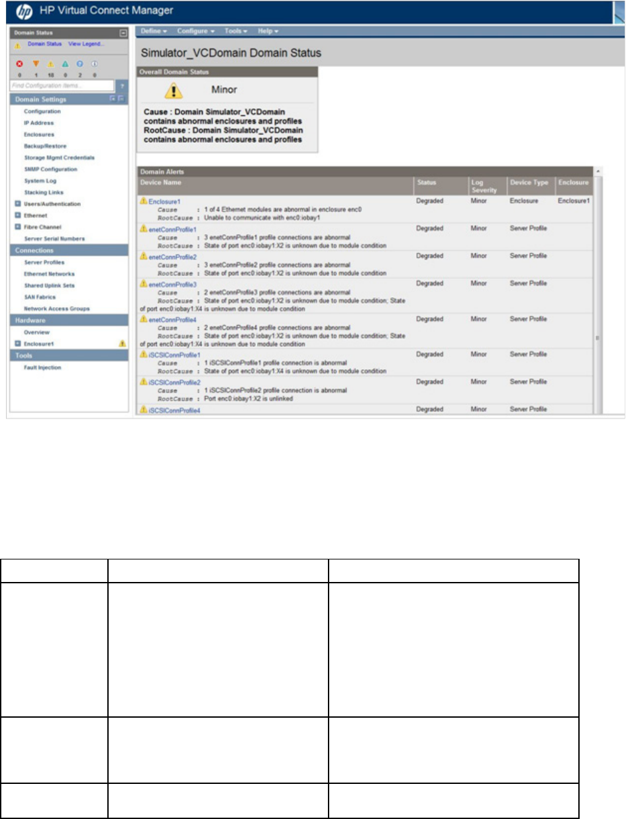Select Backup/Restore in the navigation tree
Screen dimensions: 626x819
[x=45, y=146]
